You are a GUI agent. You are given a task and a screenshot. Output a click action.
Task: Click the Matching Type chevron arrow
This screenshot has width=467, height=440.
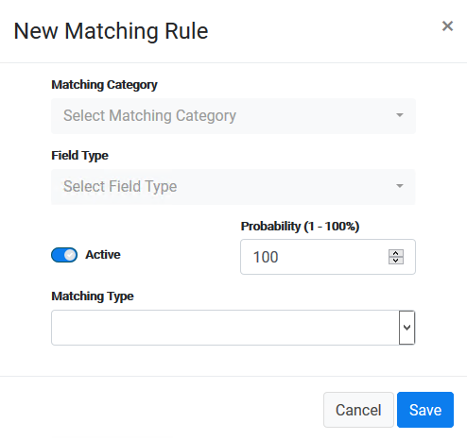click(x=407, y=328)
